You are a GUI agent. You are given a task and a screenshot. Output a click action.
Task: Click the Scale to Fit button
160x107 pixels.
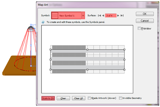48,98
